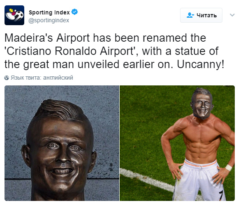Open the @sportingindex handle link
Screen dimensions: 243x203
pos(49,20)
